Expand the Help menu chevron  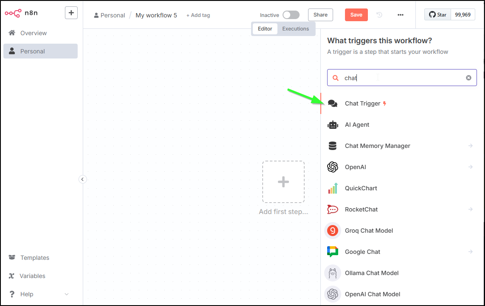coord(67,294)
